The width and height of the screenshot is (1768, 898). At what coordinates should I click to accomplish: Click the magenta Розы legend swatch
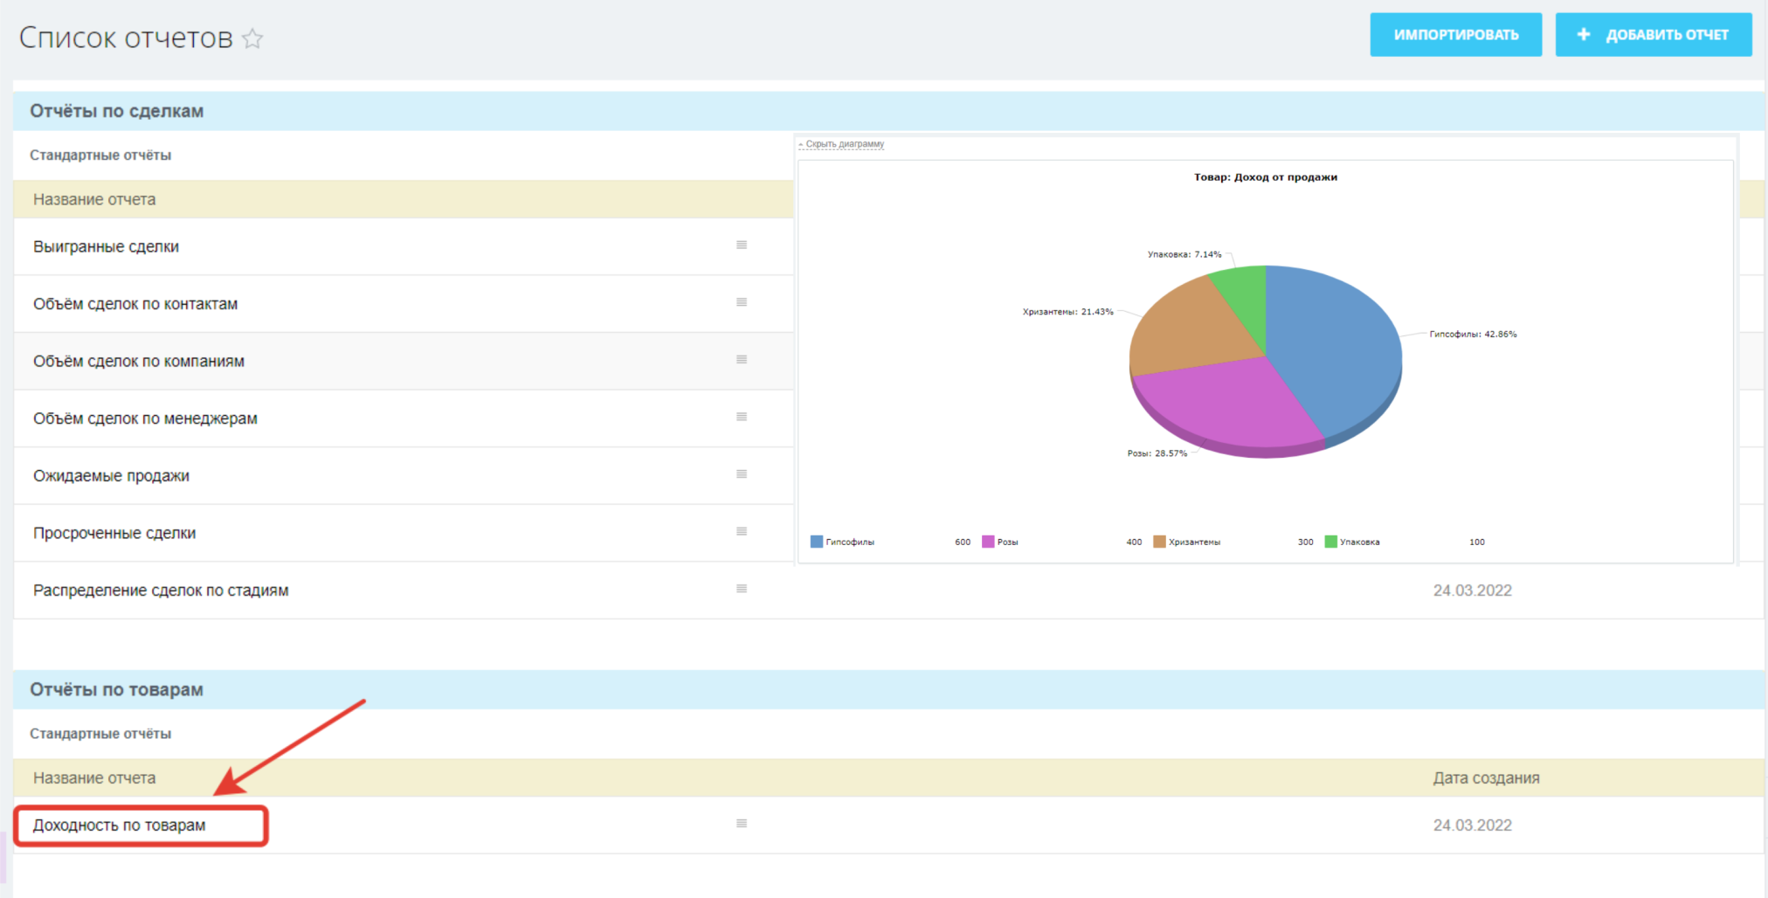[x=988, y=542]
